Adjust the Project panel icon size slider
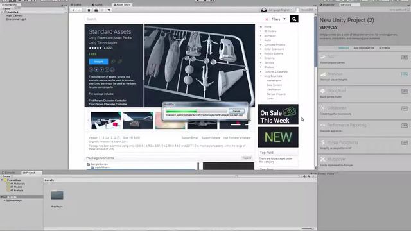411x231 pixels. [x=307, y=229]
